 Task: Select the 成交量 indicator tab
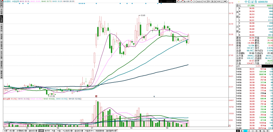(x=12, y=130)
